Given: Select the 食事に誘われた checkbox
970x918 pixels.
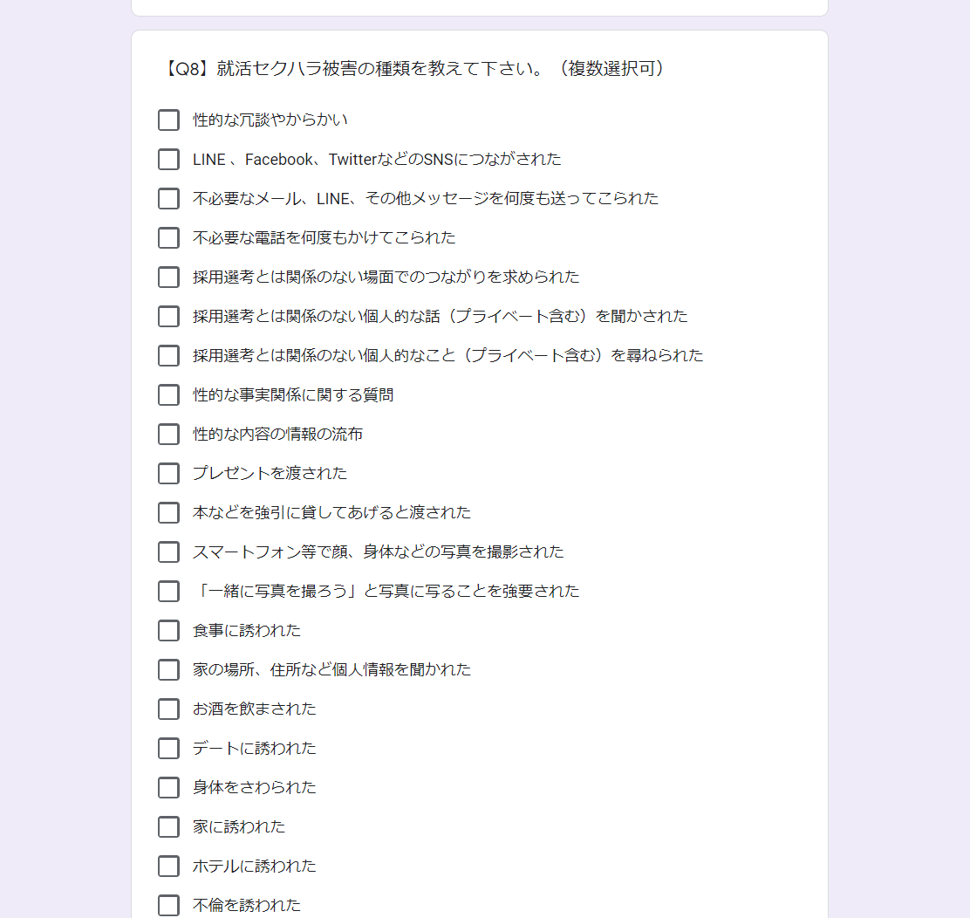Looking at the screenshot, I should click(168, 630).
